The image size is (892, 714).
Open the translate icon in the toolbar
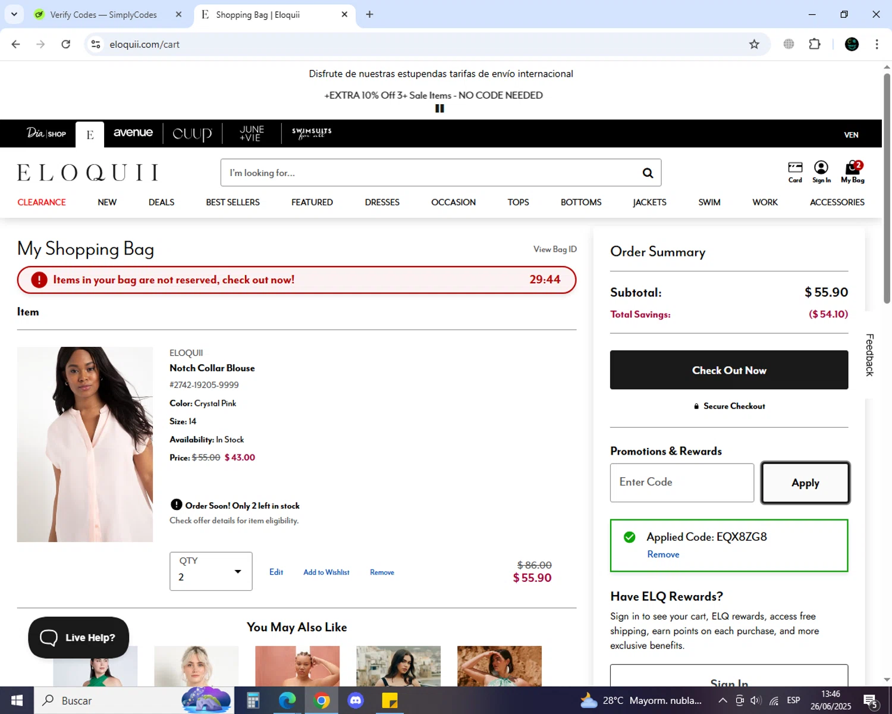(789, 44)
